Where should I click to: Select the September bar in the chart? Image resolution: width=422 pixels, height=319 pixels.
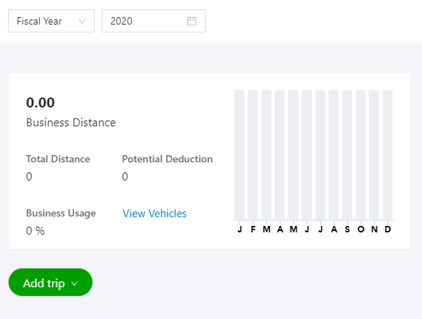coord(347,154)
